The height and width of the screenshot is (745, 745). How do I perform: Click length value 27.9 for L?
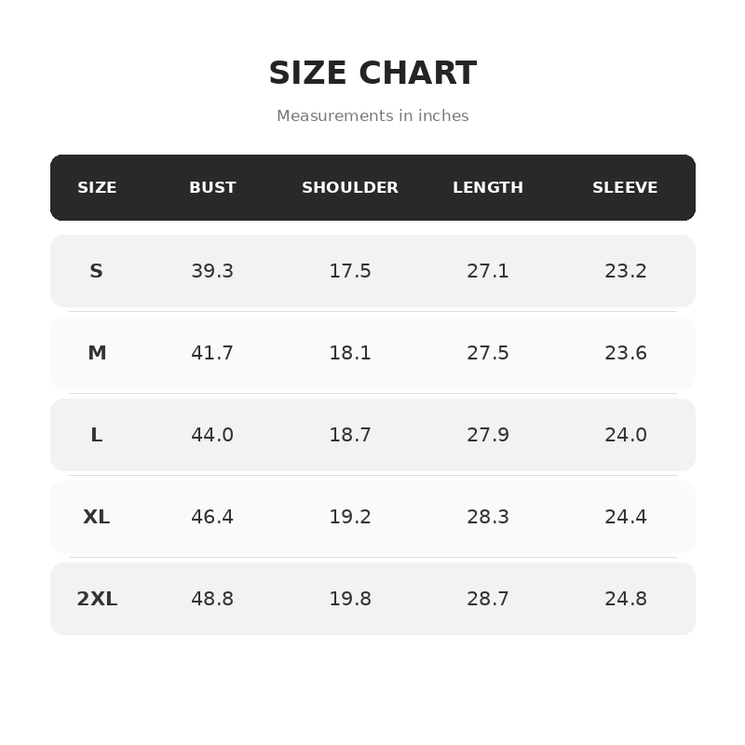(488, 435)
